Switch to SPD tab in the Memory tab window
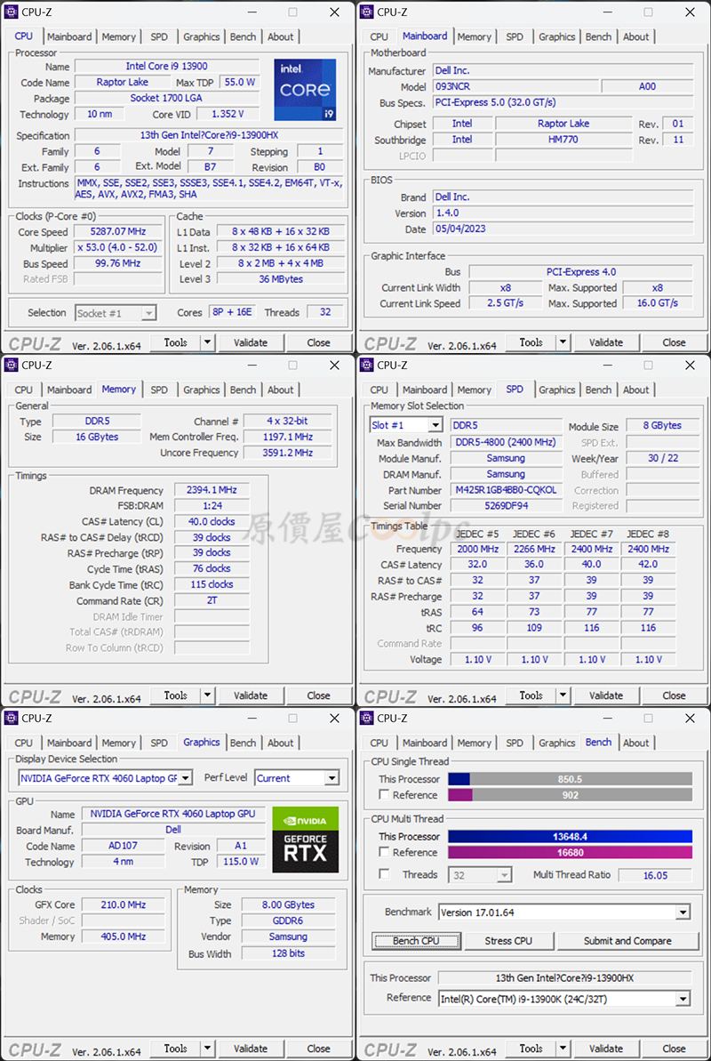Screen dimensions: 711x1061 159,390
